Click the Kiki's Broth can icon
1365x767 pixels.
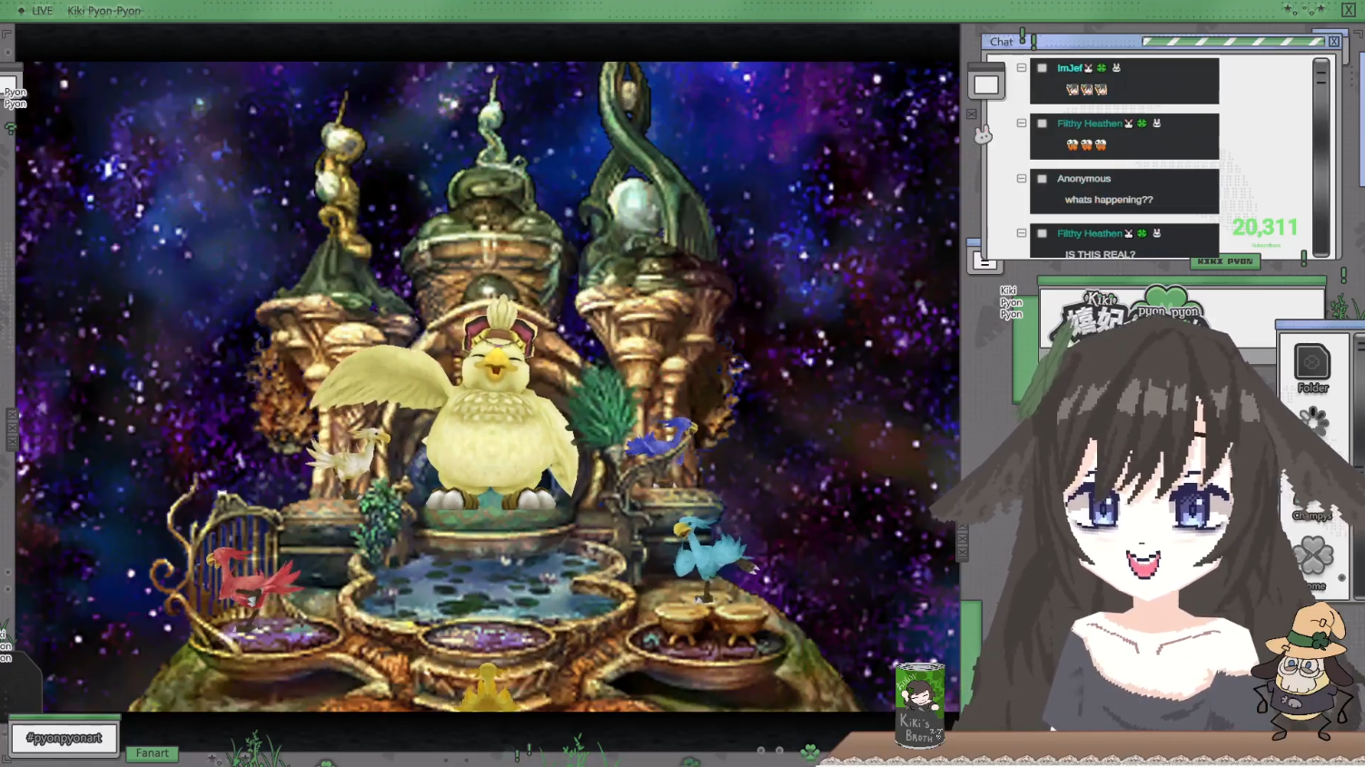pos(919,704)
